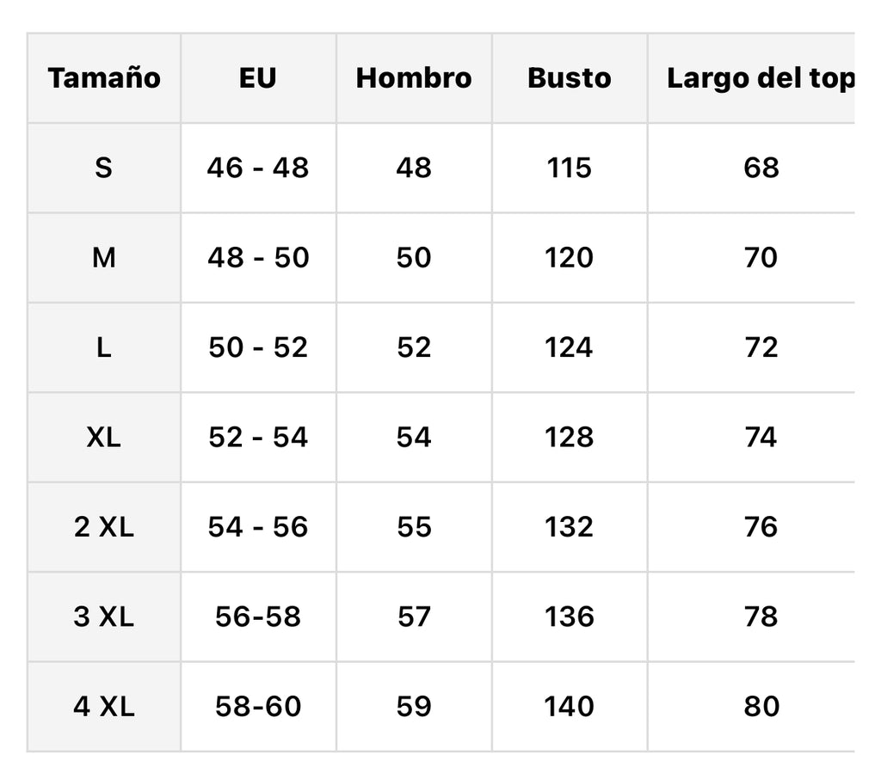Click Busto value 115

point(570,168)
